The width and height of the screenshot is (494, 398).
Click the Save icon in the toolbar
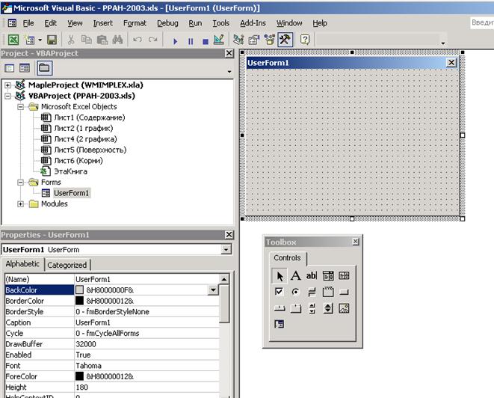[52, 40]
